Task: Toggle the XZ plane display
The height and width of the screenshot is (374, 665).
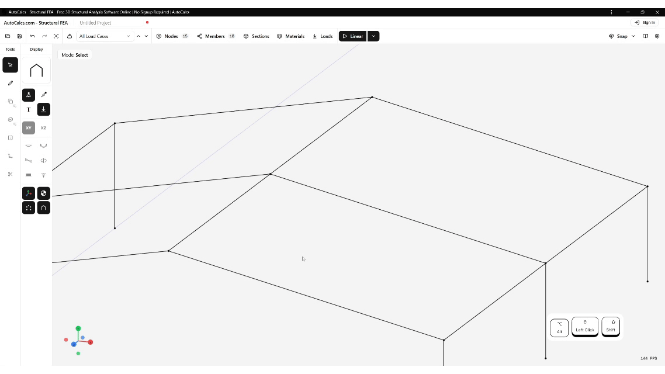Action: (43, 128)
